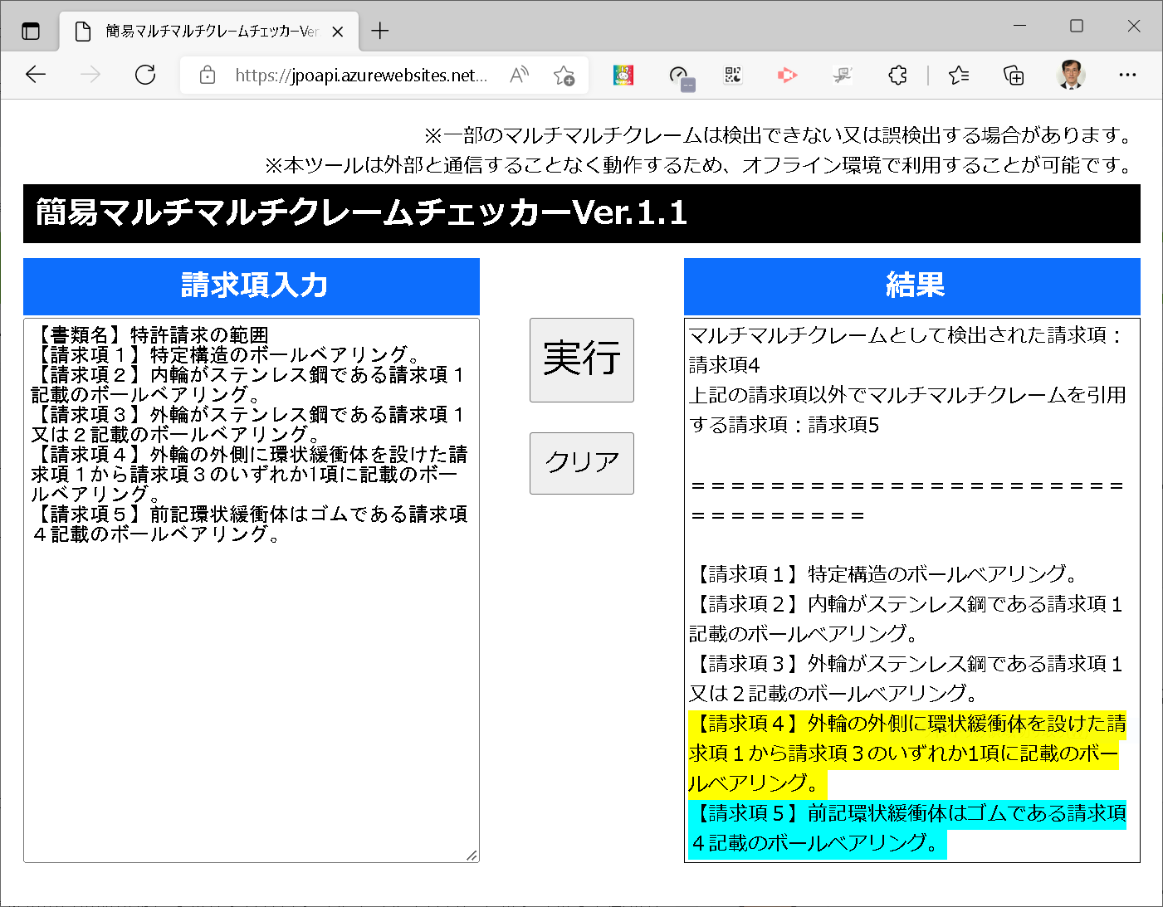Open the Extensions puzzle piece menu
Image resolution: width=1163 pixels, height=907 pixels.
pos(897,75)
